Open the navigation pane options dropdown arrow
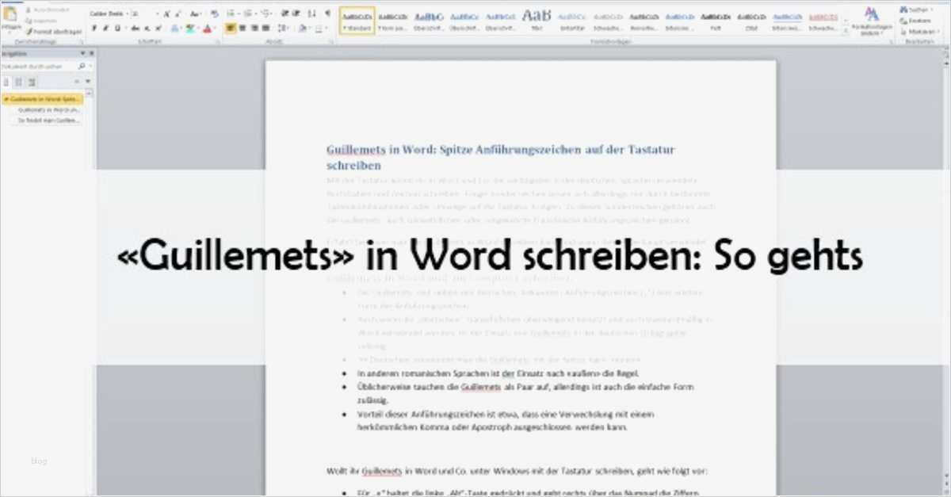The image size is (951, 497). click(82, 53)
